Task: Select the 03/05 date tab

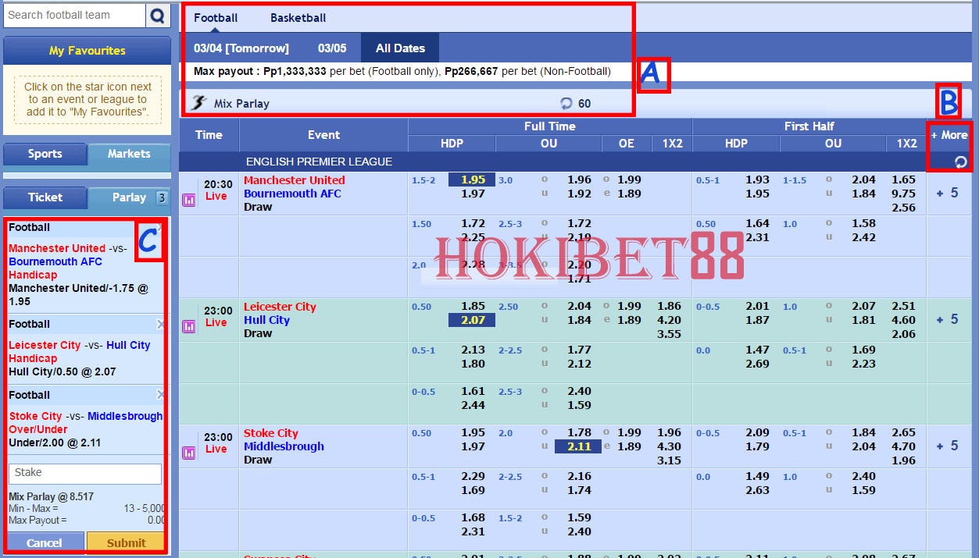Action: (332, 48)
